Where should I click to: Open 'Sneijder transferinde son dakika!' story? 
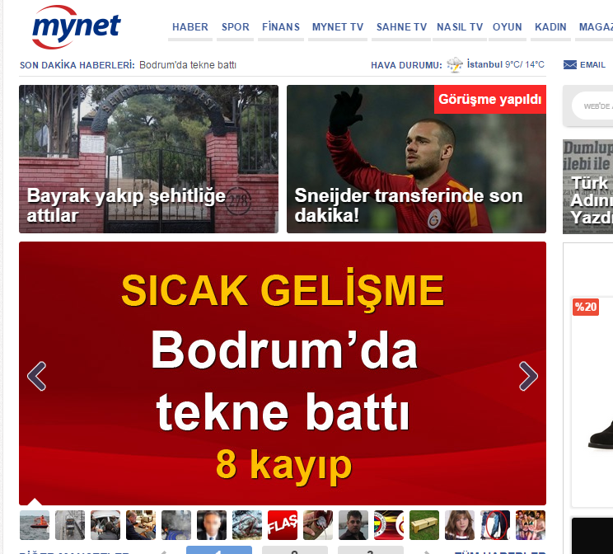[416, 159]
